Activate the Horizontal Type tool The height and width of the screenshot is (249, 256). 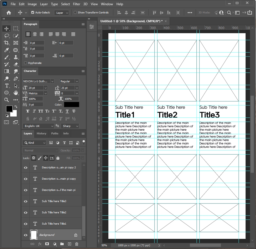[7, 86]
